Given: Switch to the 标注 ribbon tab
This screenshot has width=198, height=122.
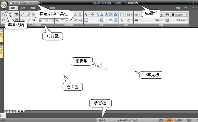Looking at the screenshot, I should 23,8.
